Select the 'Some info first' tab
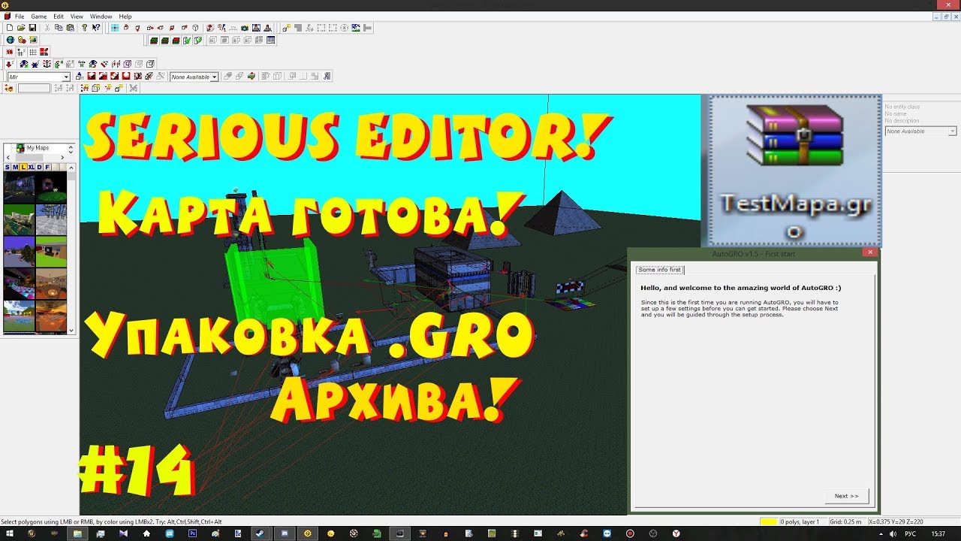The height and width of the screenshot is (541, 961). click(660, 270)
